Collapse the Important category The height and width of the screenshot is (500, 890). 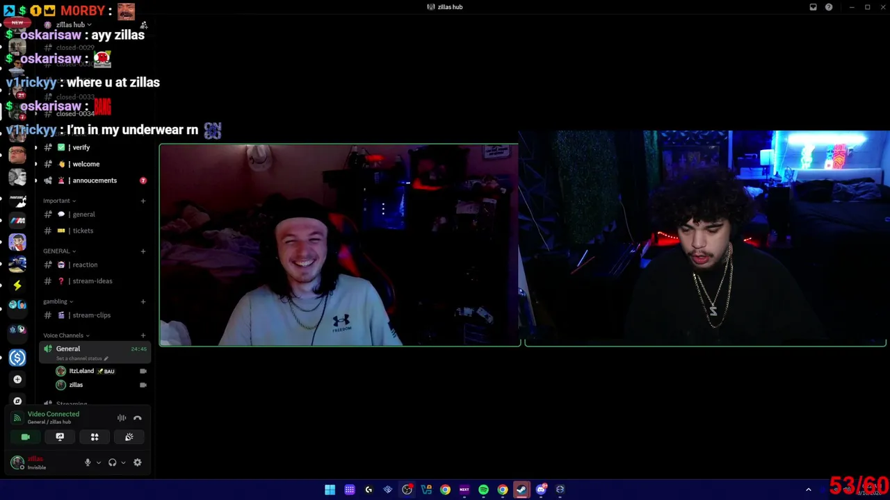pos(59,201)
